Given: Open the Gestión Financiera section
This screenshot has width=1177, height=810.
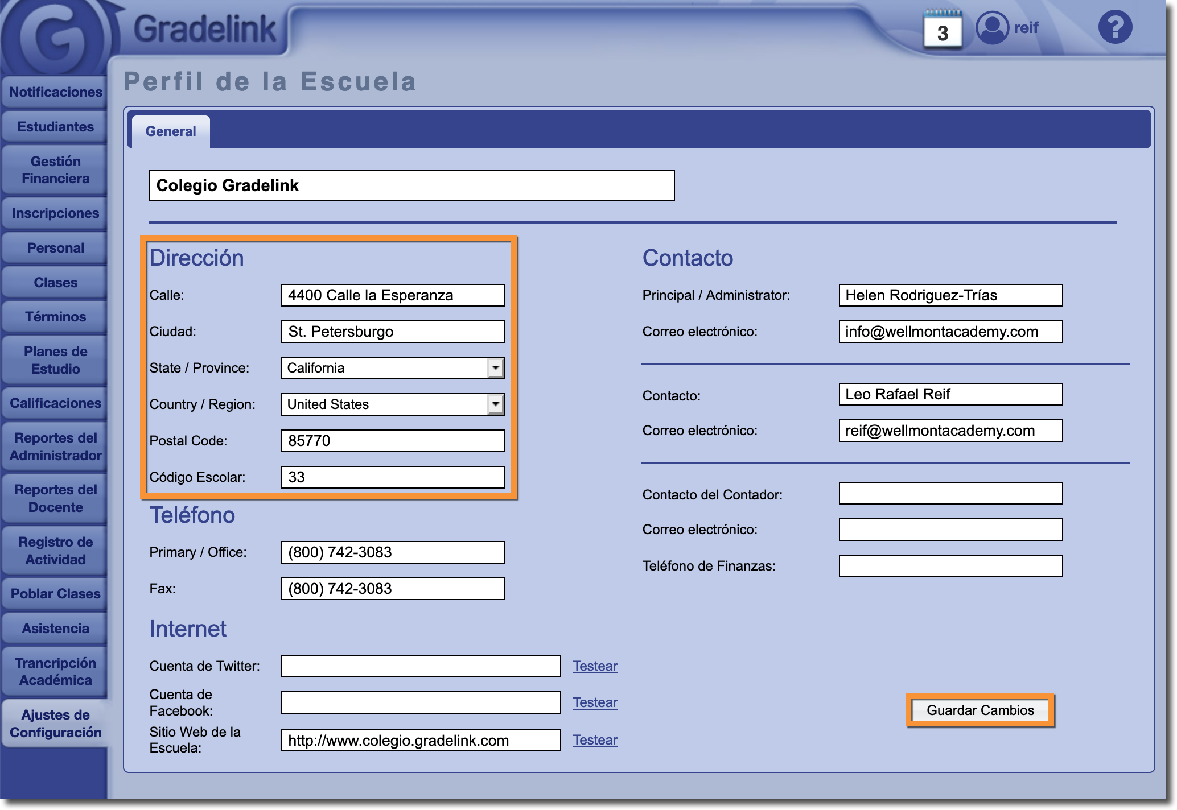Looking at the screenshot, I should coord(55,170).
